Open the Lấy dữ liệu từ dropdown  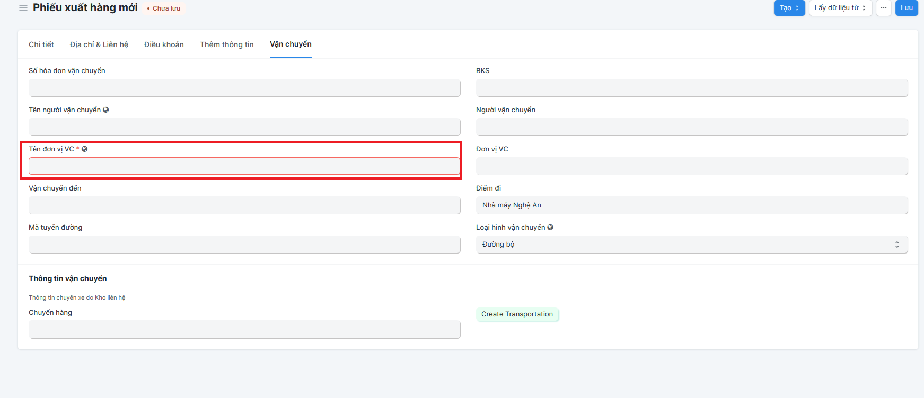coord(840,8)
